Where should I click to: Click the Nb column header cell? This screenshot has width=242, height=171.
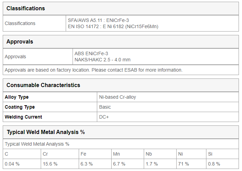click(160, 154)
